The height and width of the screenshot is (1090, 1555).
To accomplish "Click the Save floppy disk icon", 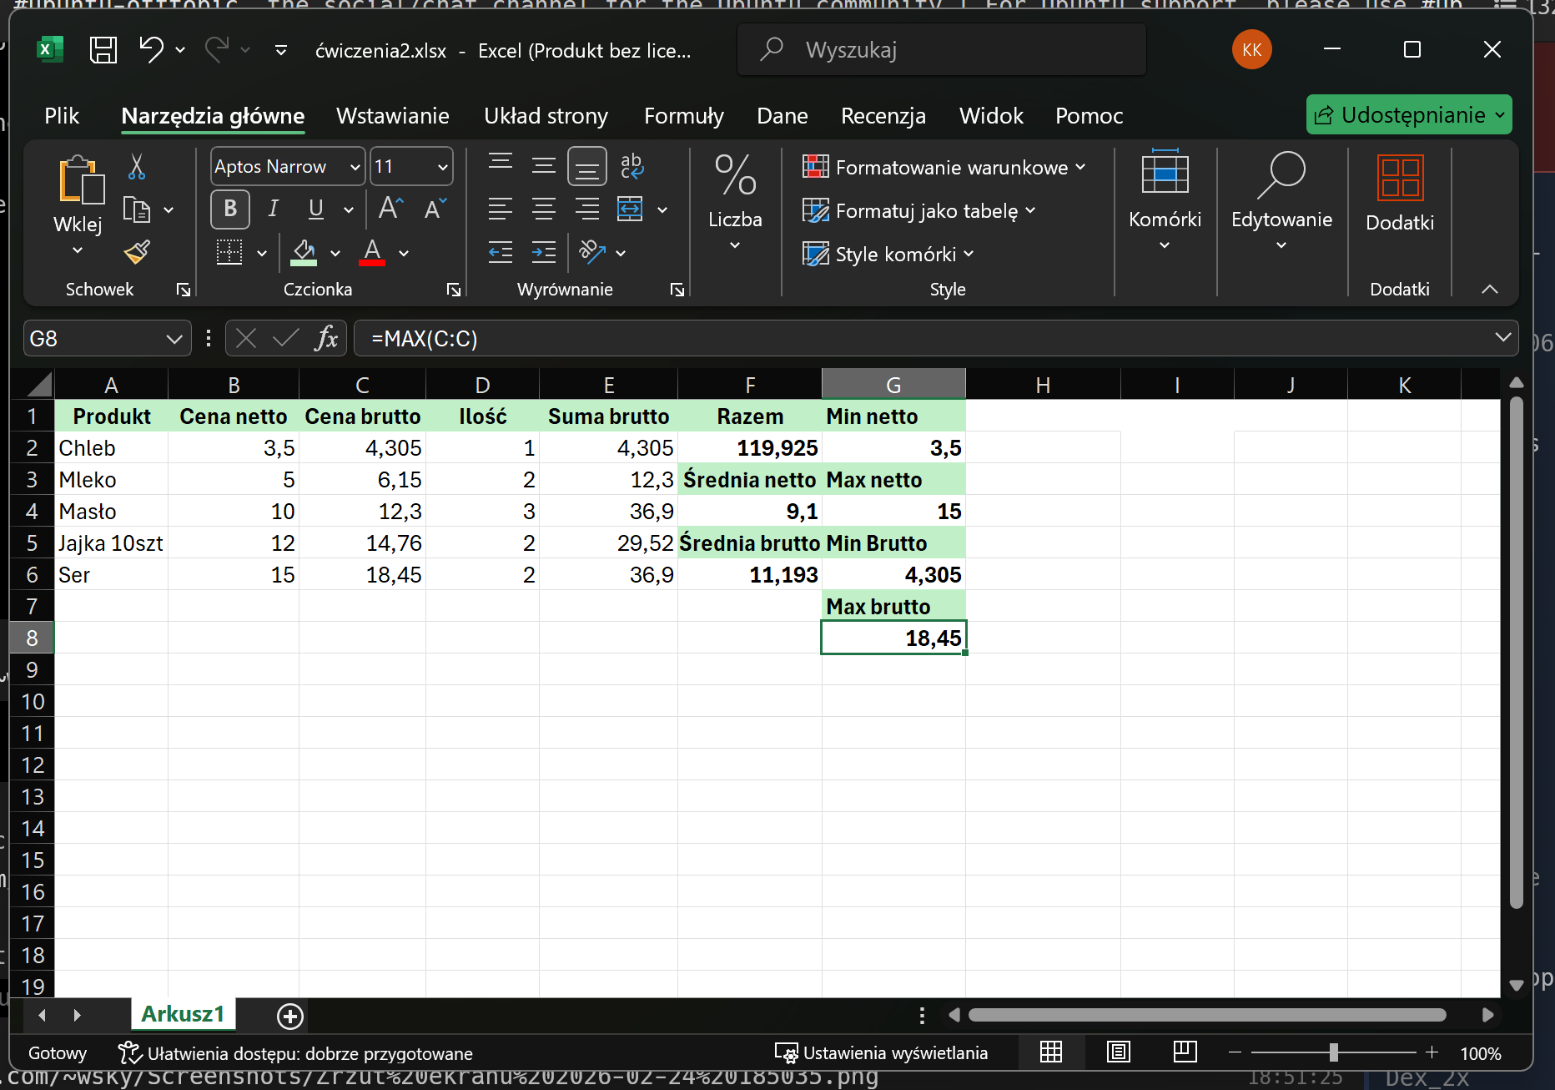I will point(103,50).
